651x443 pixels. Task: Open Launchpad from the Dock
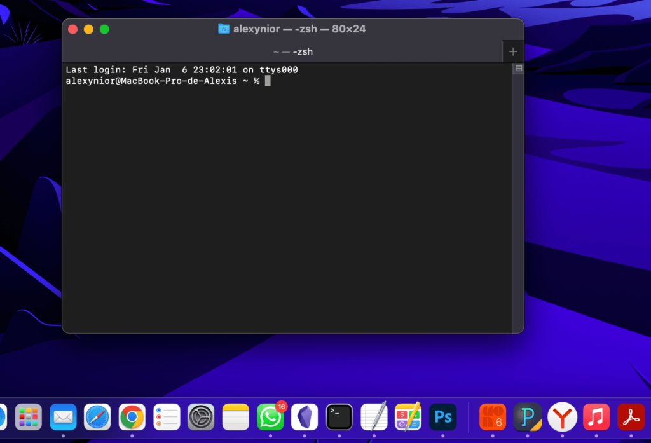coord(29,418)
